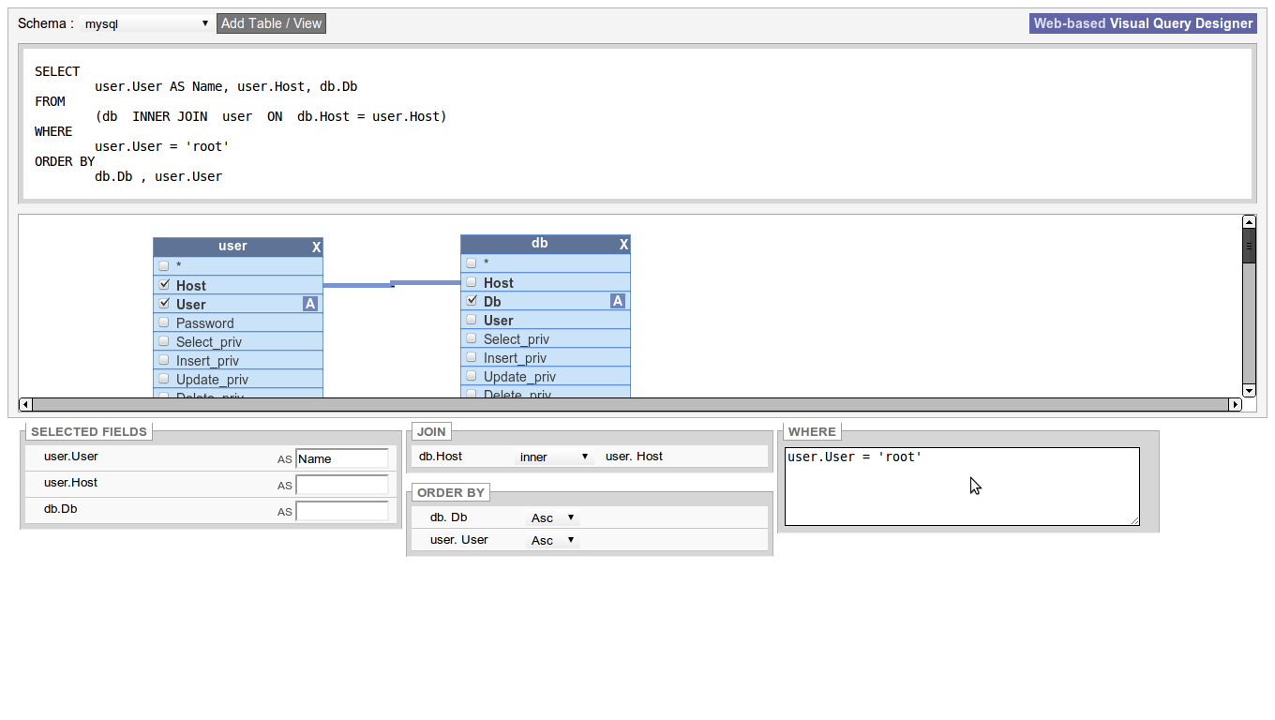Enable Select_priv in the db table
Screen dimensions: 1275x720
472,338
